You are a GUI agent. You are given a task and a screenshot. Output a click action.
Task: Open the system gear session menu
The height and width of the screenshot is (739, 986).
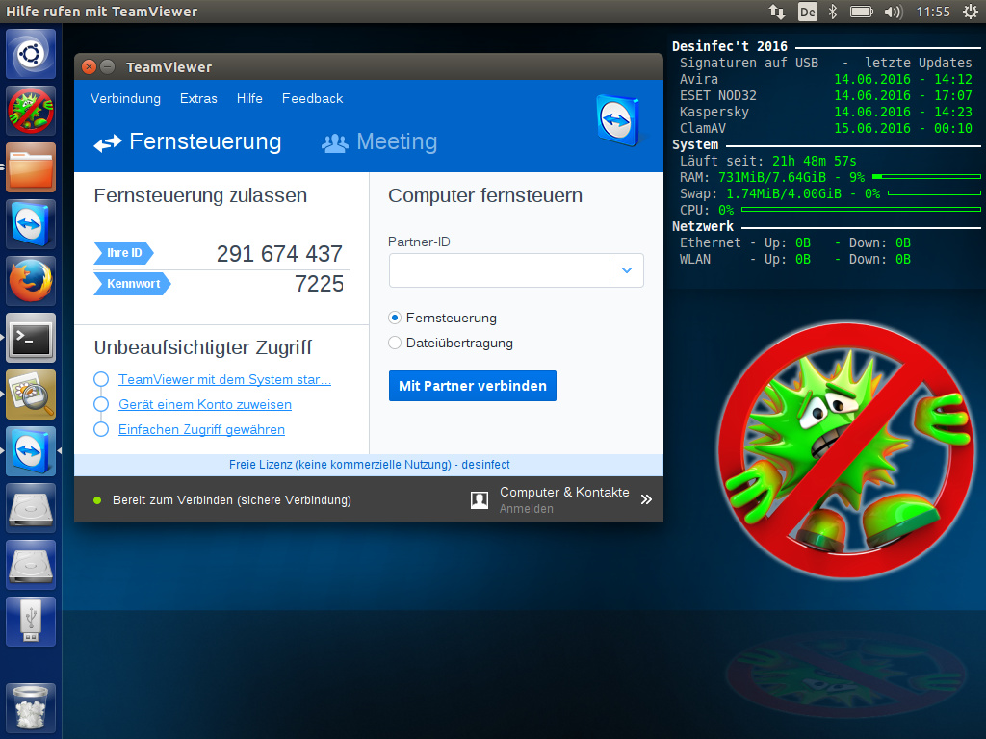pos(971,12)
